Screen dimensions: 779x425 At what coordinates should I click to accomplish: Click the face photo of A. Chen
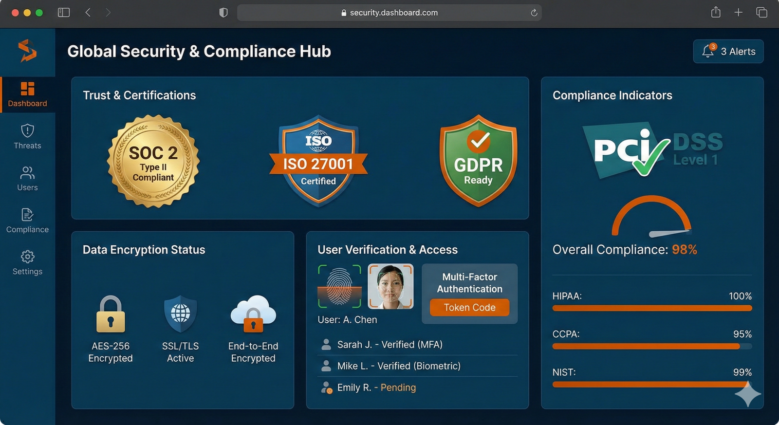(390, 286)
